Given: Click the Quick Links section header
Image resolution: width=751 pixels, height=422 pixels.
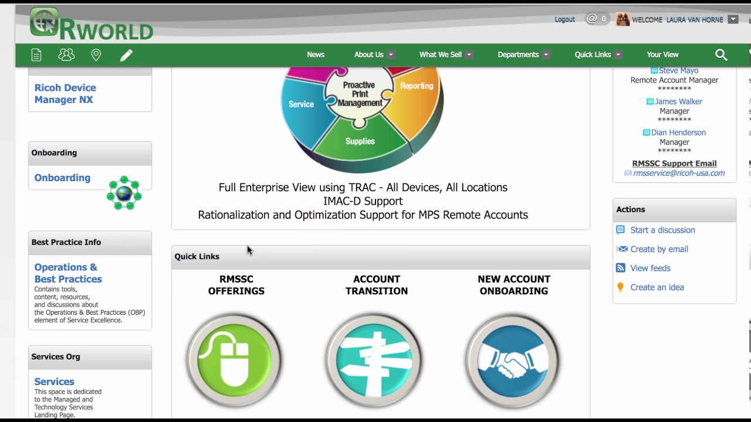Looking at the screenshot, I should tap(380, 257).
